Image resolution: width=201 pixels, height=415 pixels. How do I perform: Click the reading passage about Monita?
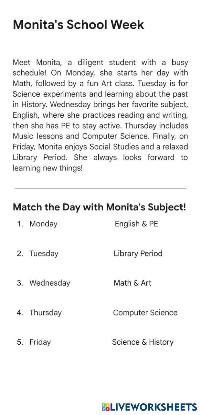[x=100, y=115]
